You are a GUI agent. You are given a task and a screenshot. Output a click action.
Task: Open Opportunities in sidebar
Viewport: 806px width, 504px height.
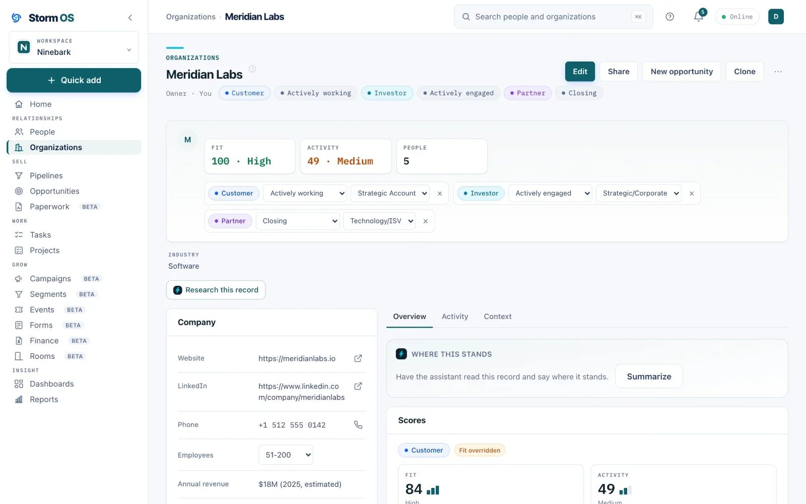point(74,192)
